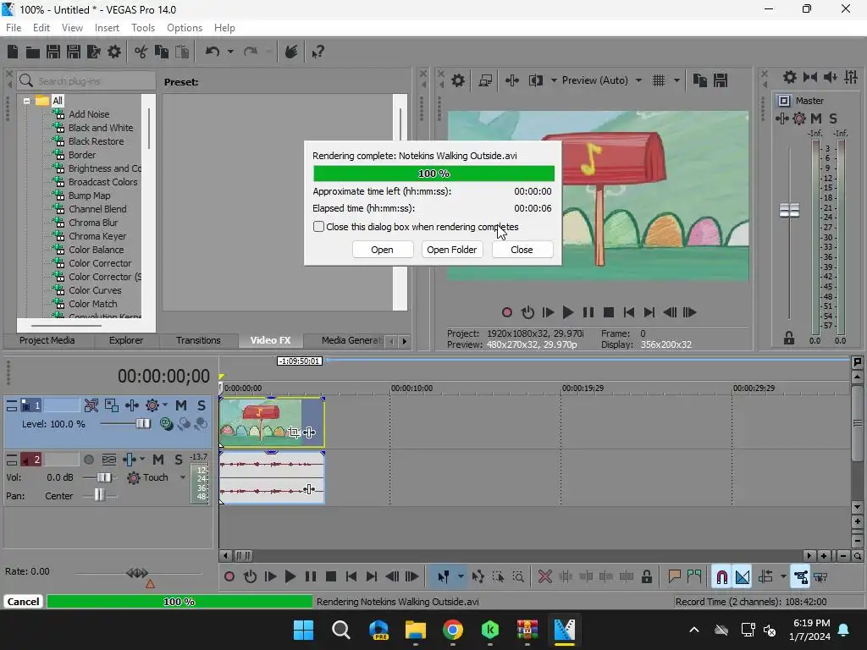Open Split Screen View dropdown arrow

tap(554, 80)
